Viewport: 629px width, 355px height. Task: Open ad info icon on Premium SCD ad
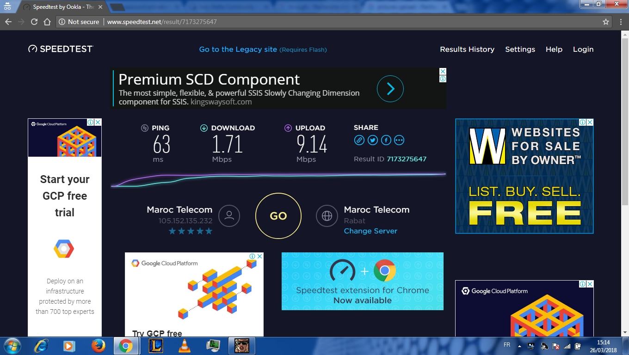[443, 79]
